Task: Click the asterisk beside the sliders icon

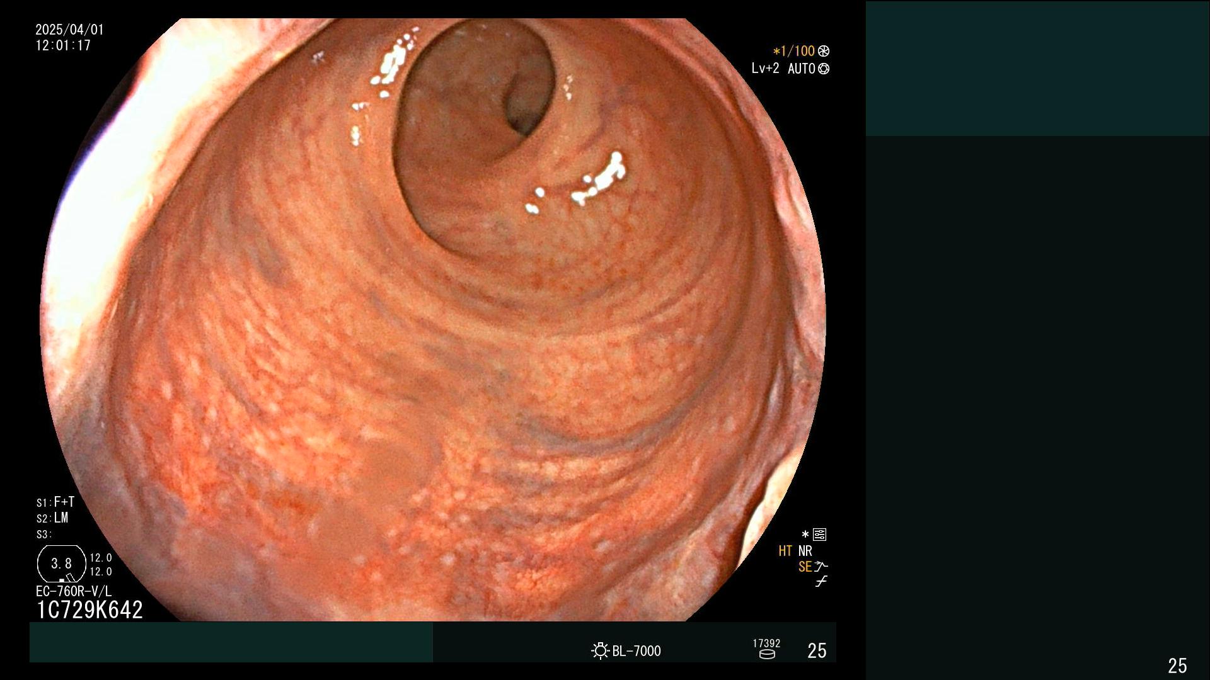Action: coord(805,535)
